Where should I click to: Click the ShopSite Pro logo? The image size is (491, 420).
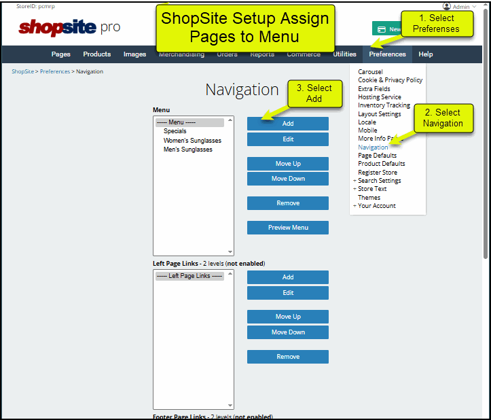coord(69,27)
